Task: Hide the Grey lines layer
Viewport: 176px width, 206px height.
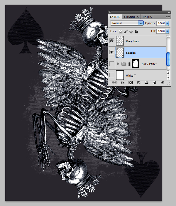Action: (x=112, y=41)
